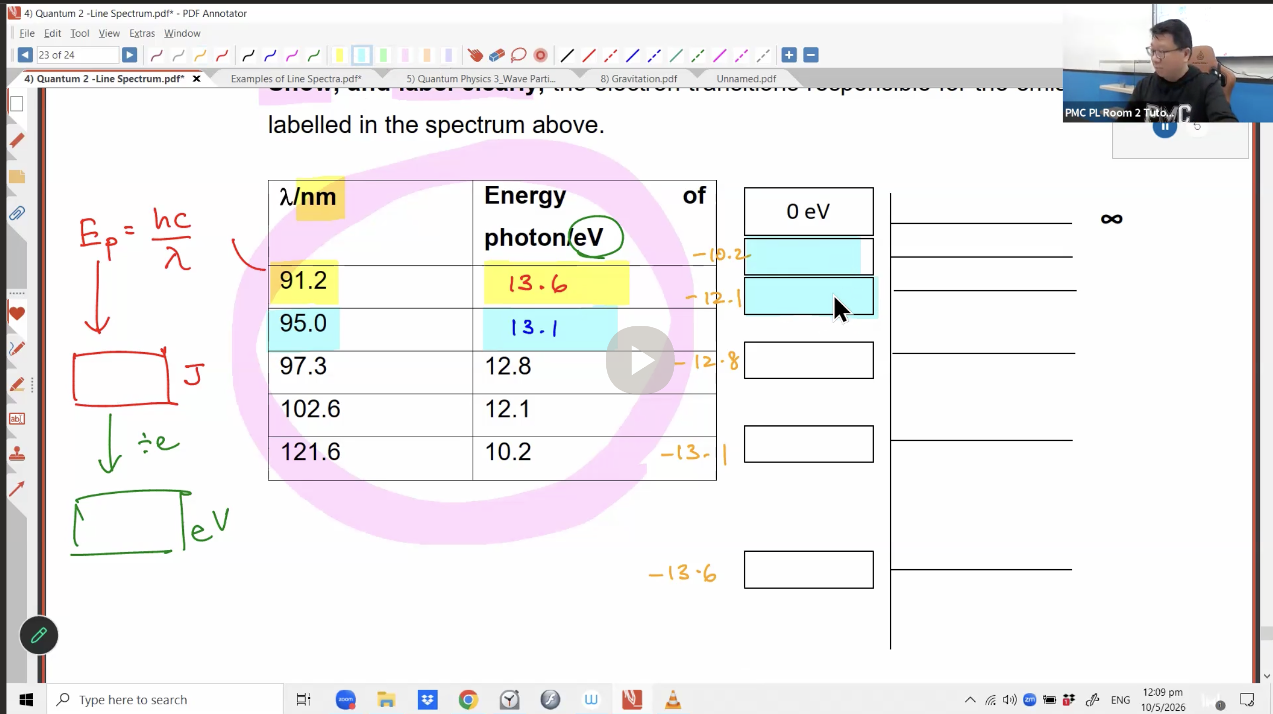Select the marker highlighter sidebar tool
Image resolution: width=1273 pixels, height=714 pixels.
click(x=17, y=384)
